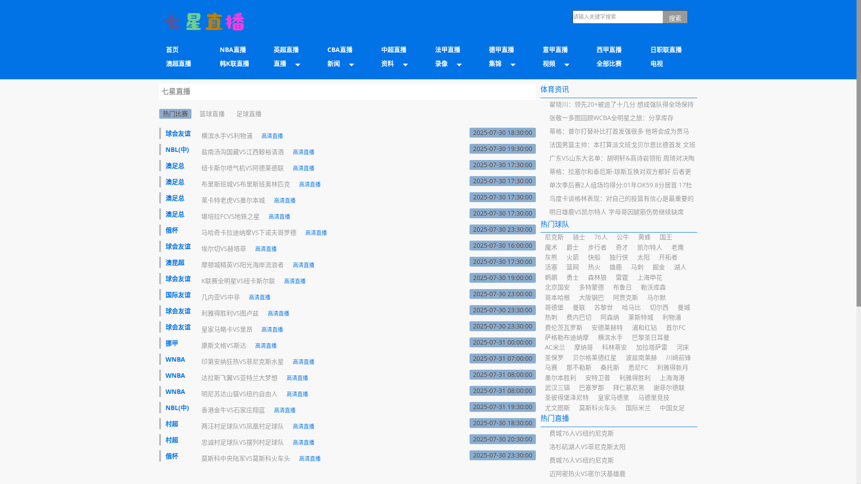Click match title 利雅得胜利VS图卢兹
This screenshot has width=861, height=484.
(x=230, y=313)
